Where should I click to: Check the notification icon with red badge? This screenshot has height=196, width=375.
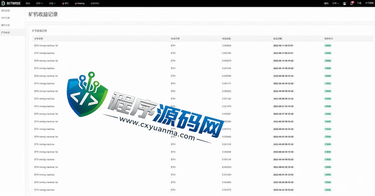[x=352, y=3]
